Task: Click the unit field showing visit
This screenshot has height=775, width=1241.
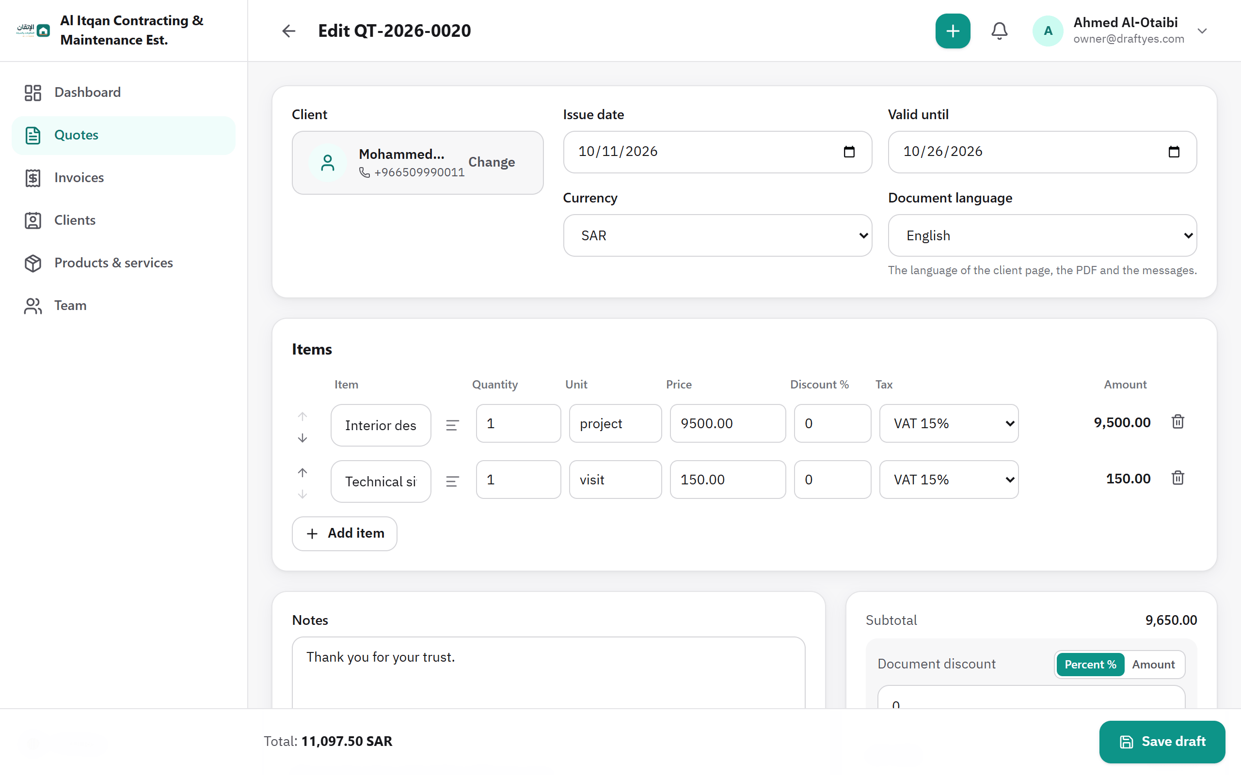Action: (615, 480)
